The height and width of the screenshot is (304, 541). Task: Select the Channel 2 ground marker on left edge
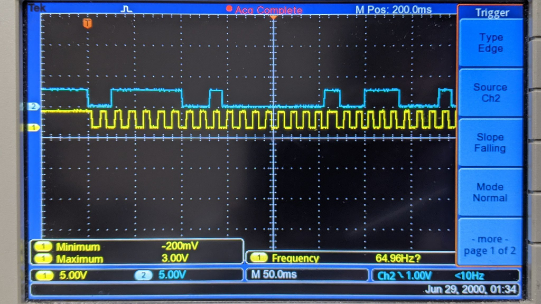(34, 106)
